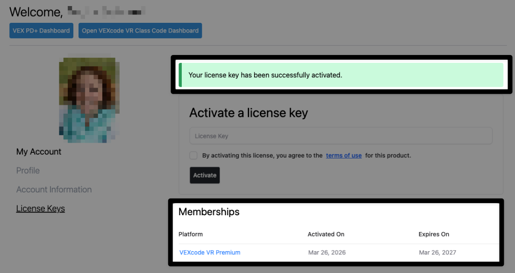This screenshot has width=515, height=273.
Task: Open the VEX PD+ Dashboard
Action: tap(41, 30)
